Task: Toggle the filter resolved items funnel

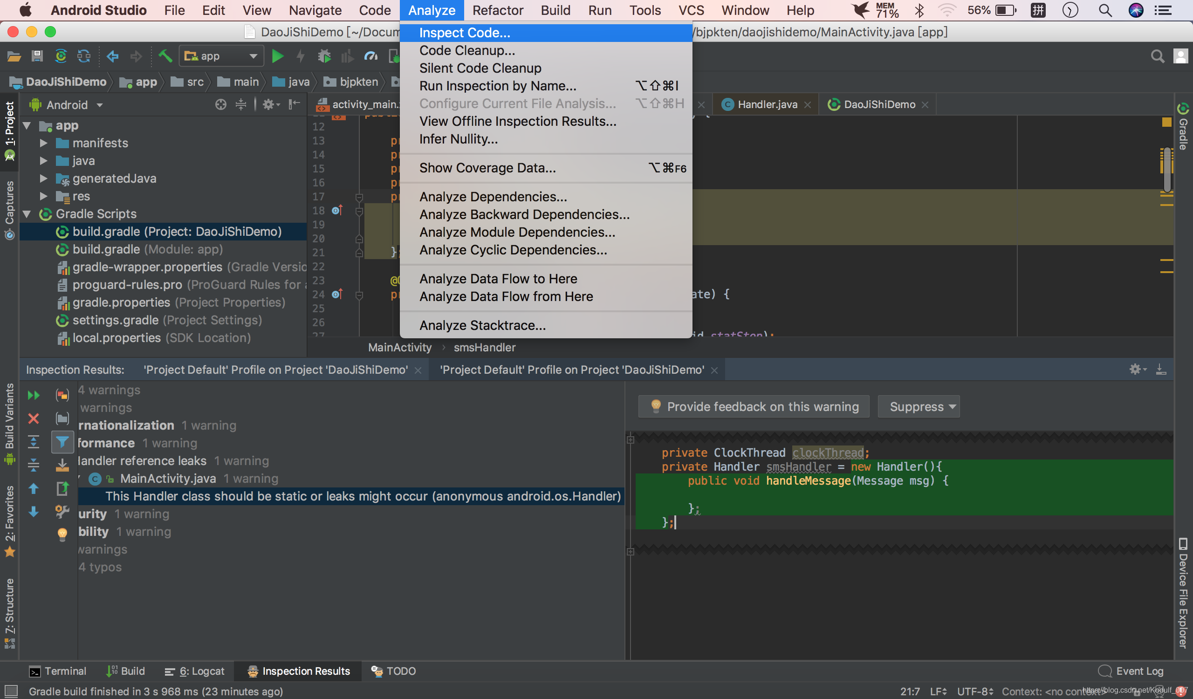Action: [62, 442]
